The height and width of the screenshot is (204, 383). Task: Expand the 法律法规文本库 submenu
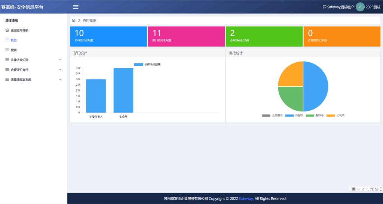(x=60, y=80)
